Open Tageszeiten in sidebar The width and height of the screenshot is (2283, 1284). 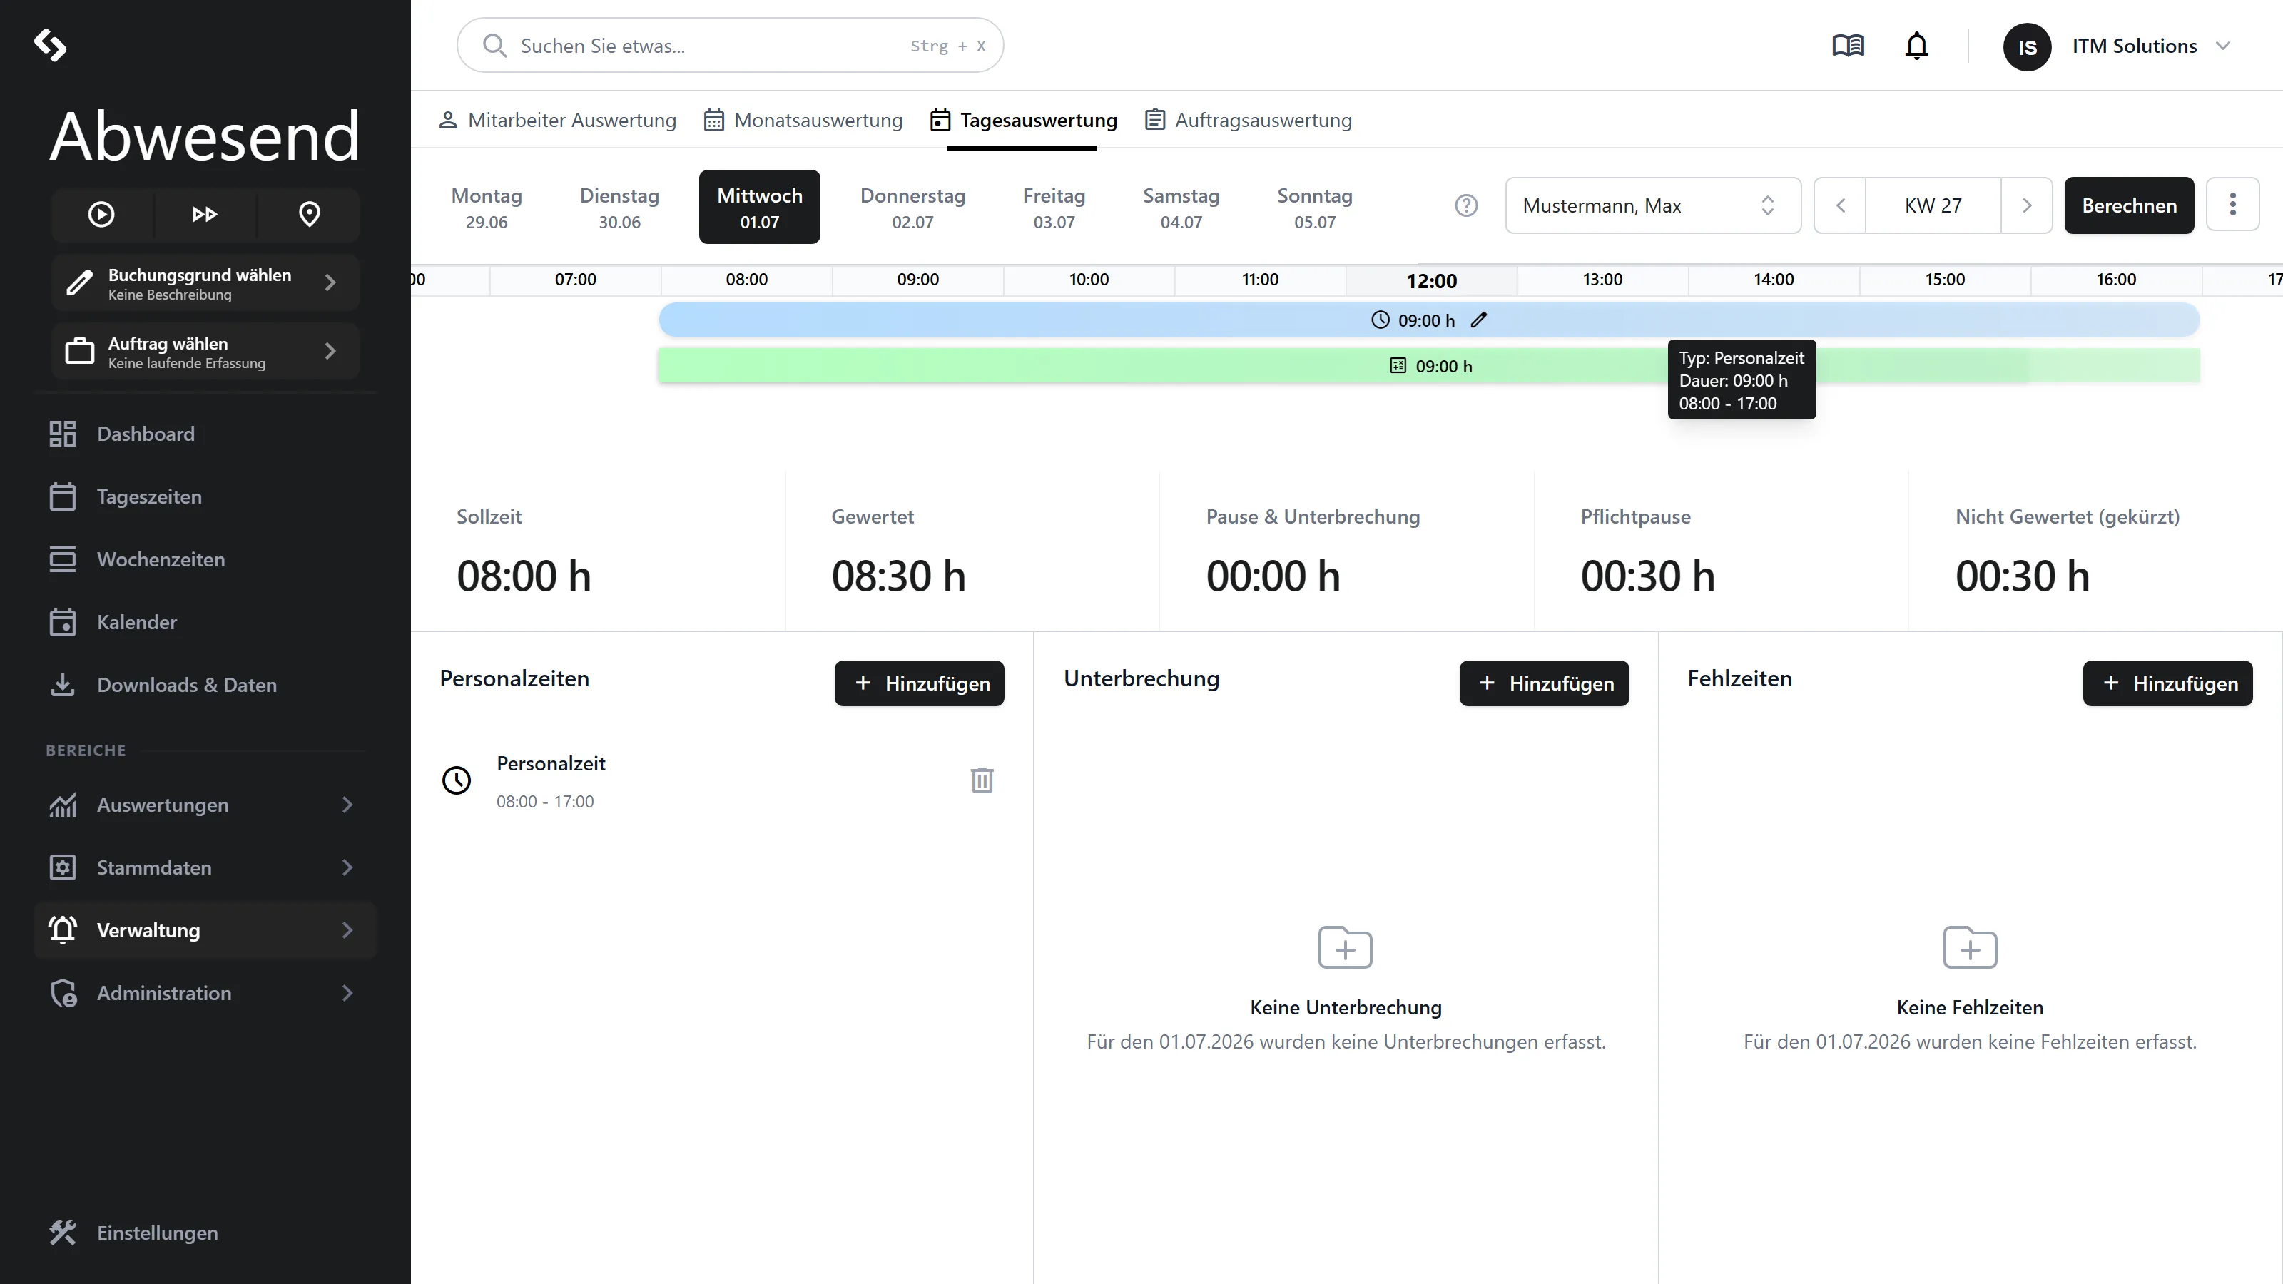tap(205, 496)
